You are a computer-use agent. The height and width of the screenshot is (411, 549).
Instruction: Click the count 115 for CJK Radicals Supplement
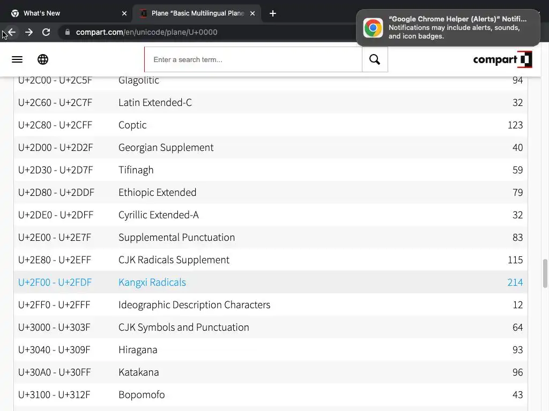515,260
